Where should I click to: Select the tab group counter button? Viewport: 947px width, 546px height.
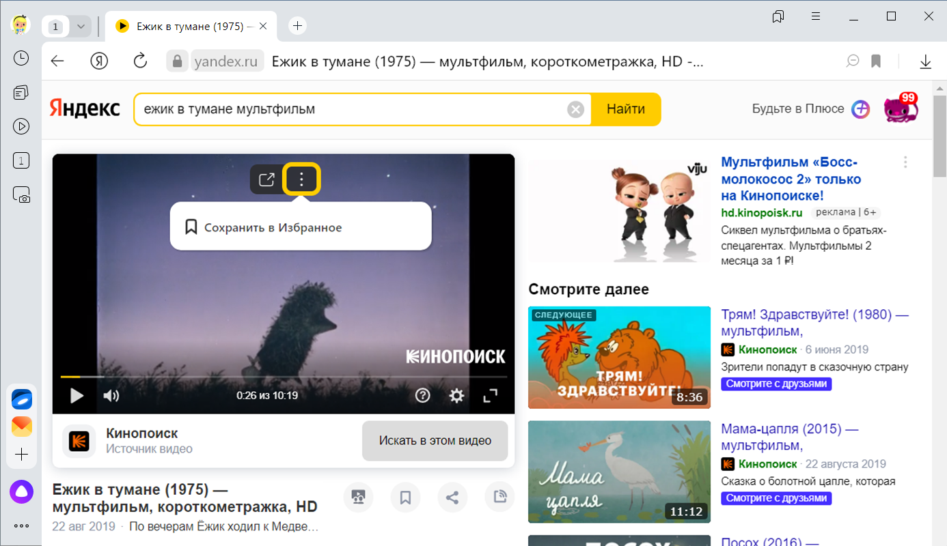coord(56,27)
